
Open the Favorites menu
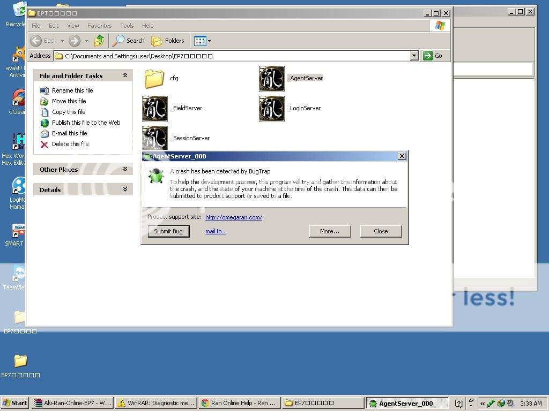[99, 26]
